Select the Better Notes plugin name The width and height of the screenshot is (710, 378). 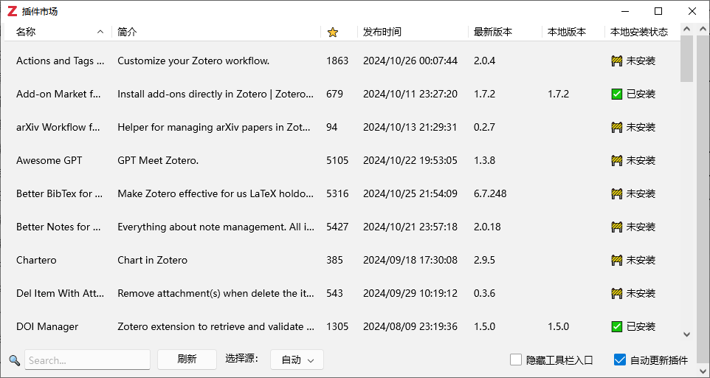tap(58, 227)
